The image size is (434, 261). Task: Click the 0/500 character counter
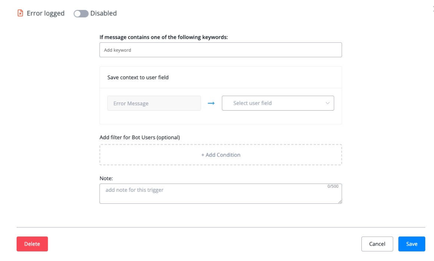click(x=333, y=186)
